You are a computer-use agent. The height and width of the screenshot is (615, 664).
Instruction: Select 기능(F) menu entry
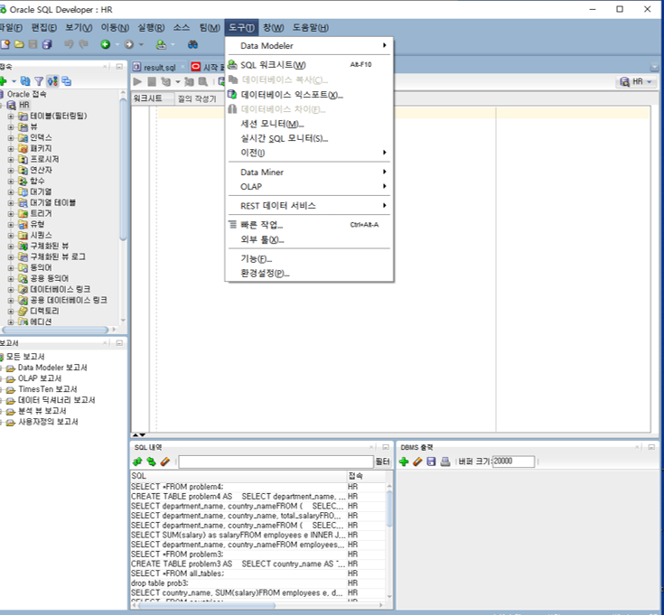click(x=310, y=258)
